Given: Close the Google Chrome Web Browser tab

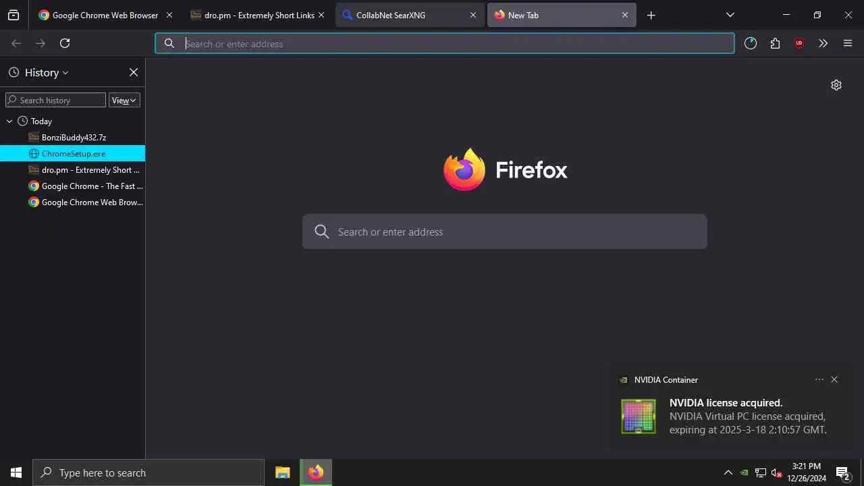Looking at the screenshot, I should click(x=169, y=15).
